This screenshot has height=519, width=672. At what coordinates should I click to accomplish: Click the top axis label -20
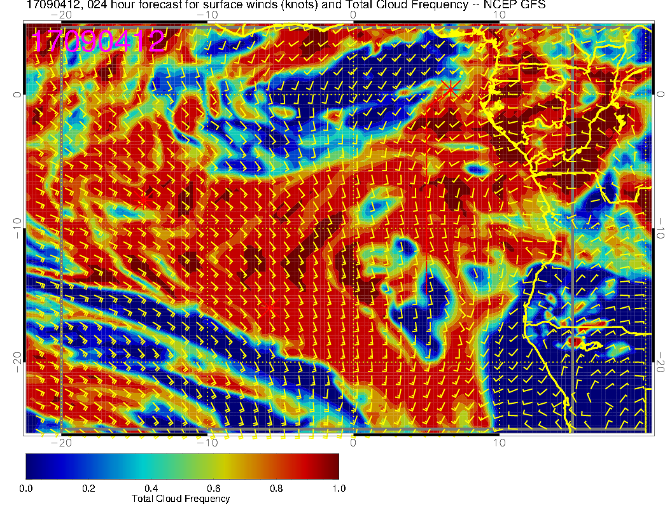[x=61, y=15]
